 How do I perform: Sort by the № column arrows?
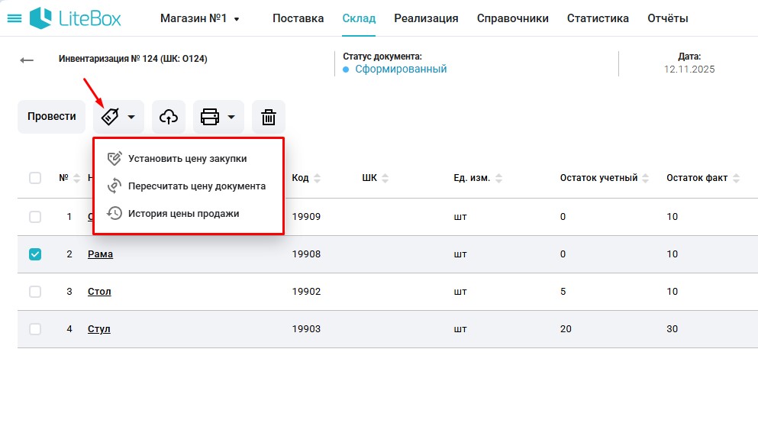76,178
